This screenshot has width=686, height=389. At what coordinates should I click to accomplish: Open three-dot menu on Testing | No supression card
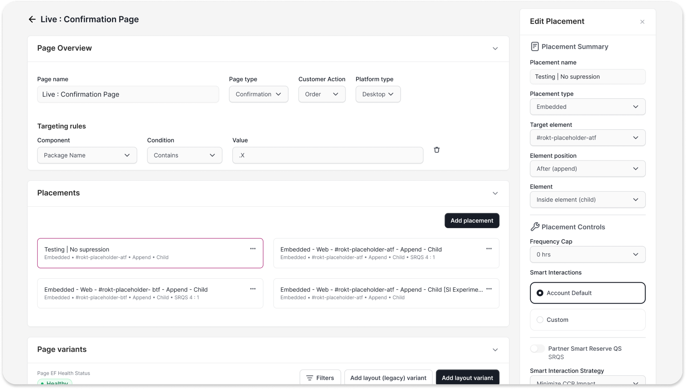pos(253,249)
